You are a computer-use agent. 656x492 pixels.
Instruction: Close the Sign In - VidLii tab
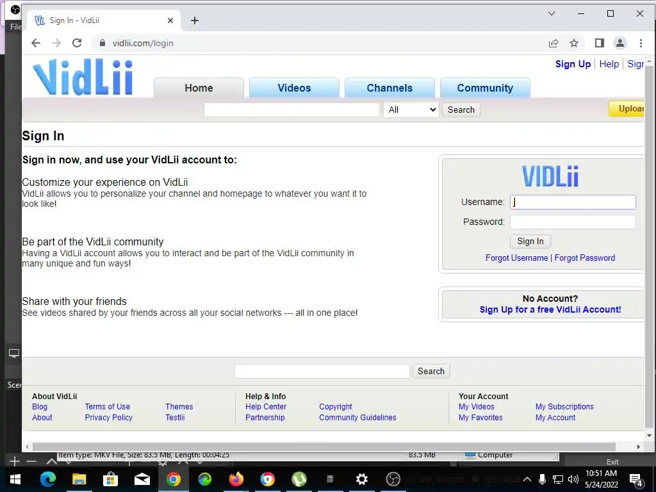170,20
